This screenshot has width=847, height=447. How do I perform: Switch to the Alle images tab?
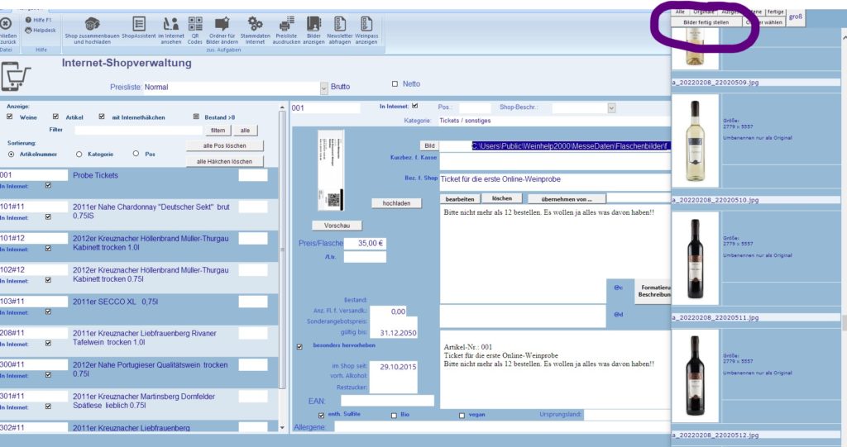pyautogui.click(x=680, y=12)
